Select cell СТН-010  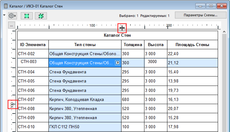tap(33, 127)
